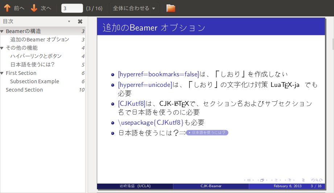The height and width of the screenshot is (193, 334).
Task: Click the go back curved arrow icon
Action: pos(313,180)
